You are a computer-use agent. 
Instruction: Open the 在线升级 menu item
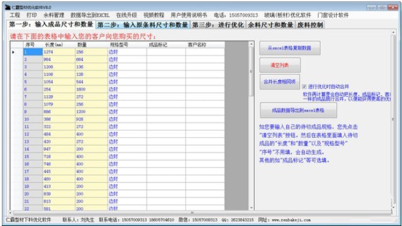(126, 15)
